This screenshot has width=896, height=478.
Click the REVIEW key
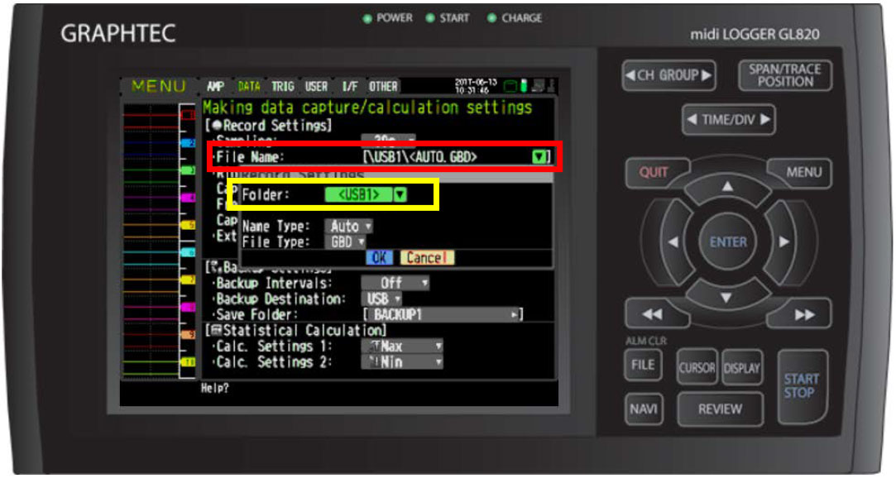coord(720,409)
